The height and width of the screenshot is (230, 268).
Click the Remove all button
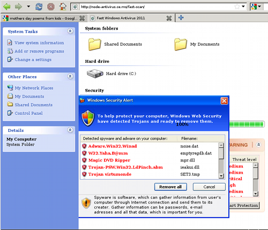coord(170,187)
